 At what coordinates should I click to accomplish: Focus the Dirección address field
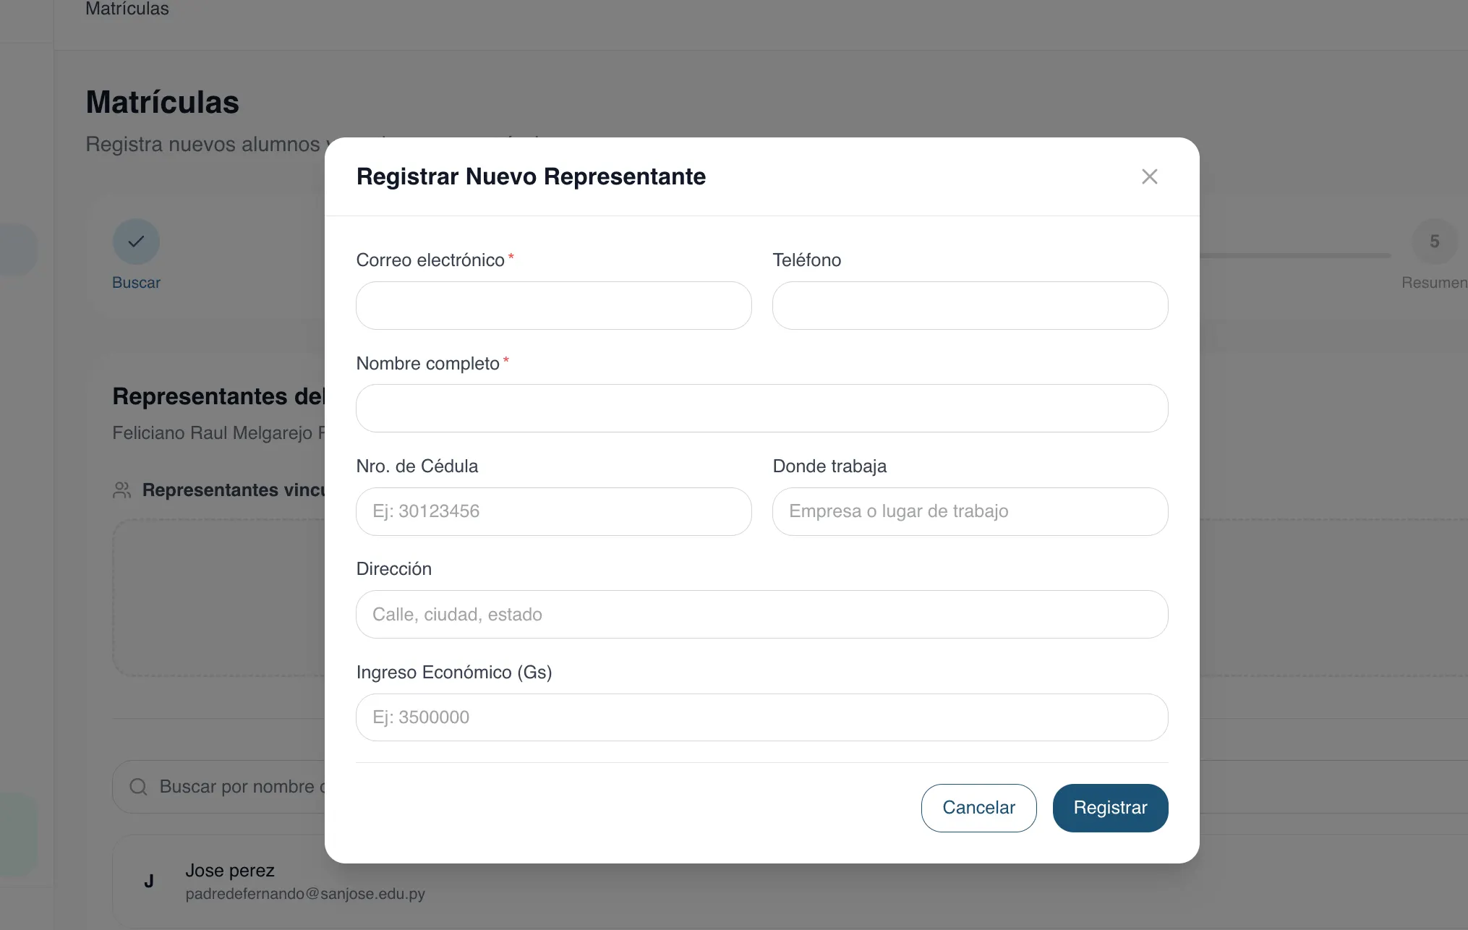pos(761,614)
